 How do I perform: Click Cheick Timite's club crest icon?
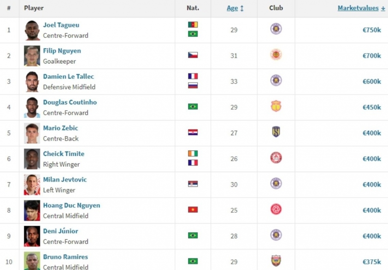point(276,158)
